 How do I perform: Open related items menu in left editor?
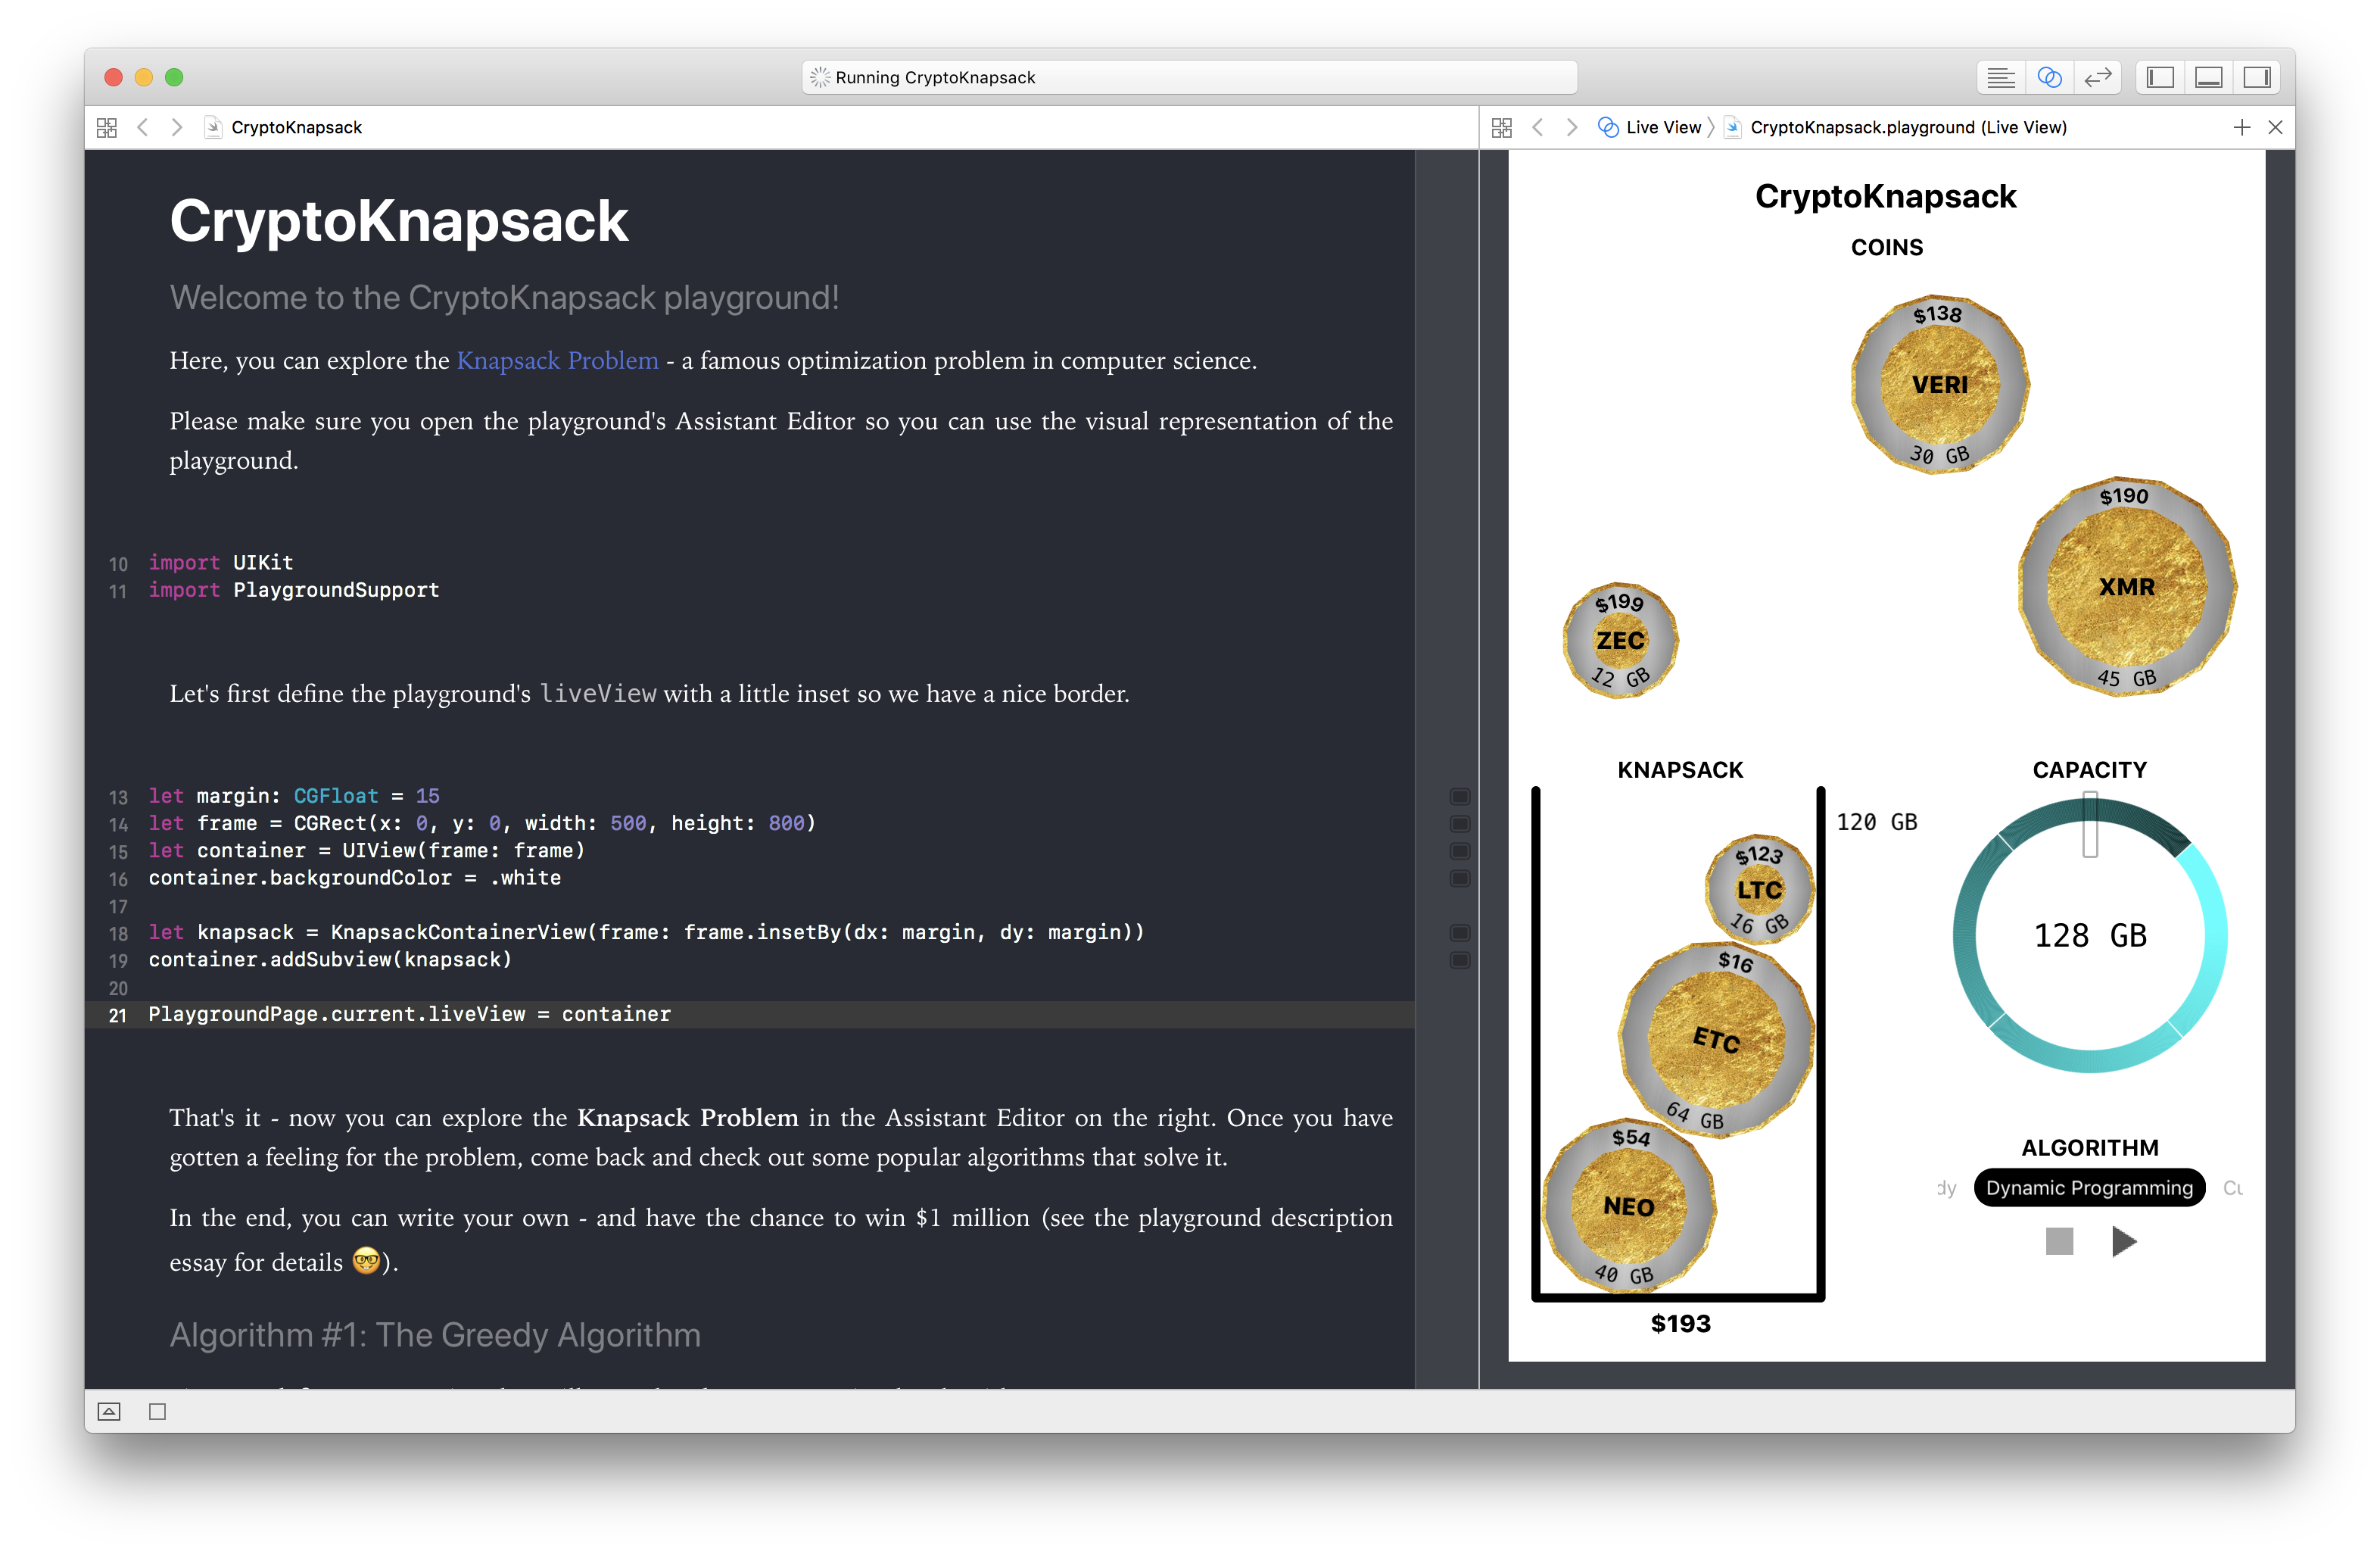[107, 127]
